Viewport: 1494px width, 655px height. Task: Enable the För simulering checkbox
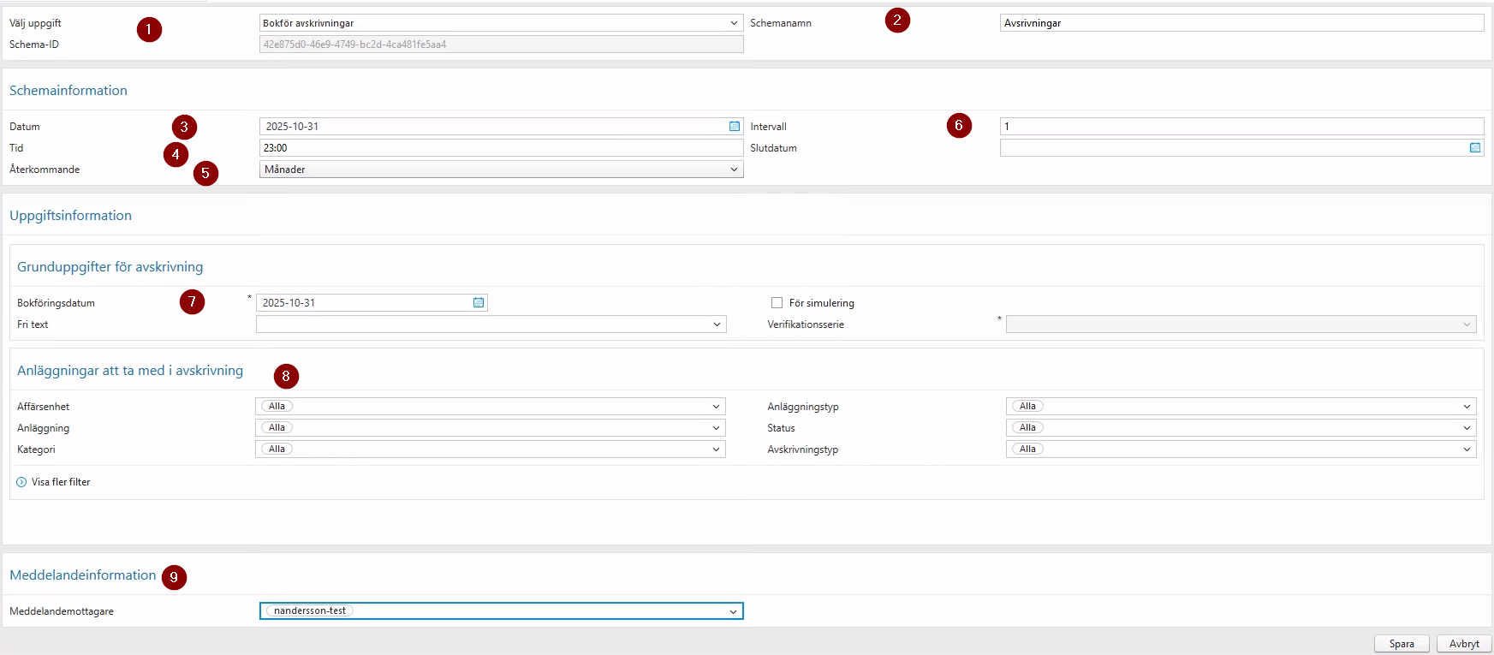click(777, 303)
